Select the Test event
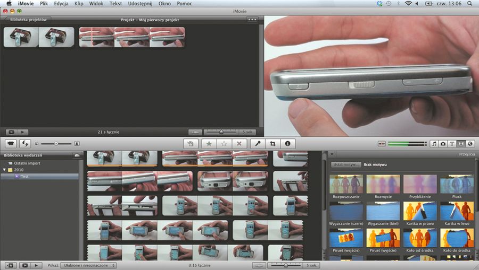 [x=24, y=177]
